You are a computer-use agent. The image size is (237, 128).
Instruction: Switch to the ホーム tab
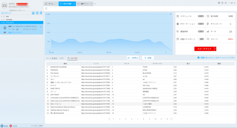[51, 4]
